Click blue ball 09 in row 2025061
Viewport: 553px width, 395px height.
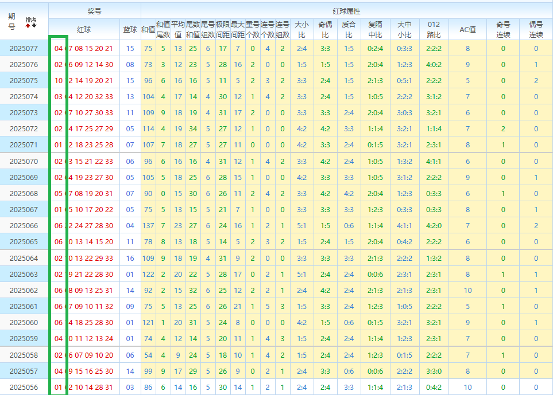coord(130,306)
